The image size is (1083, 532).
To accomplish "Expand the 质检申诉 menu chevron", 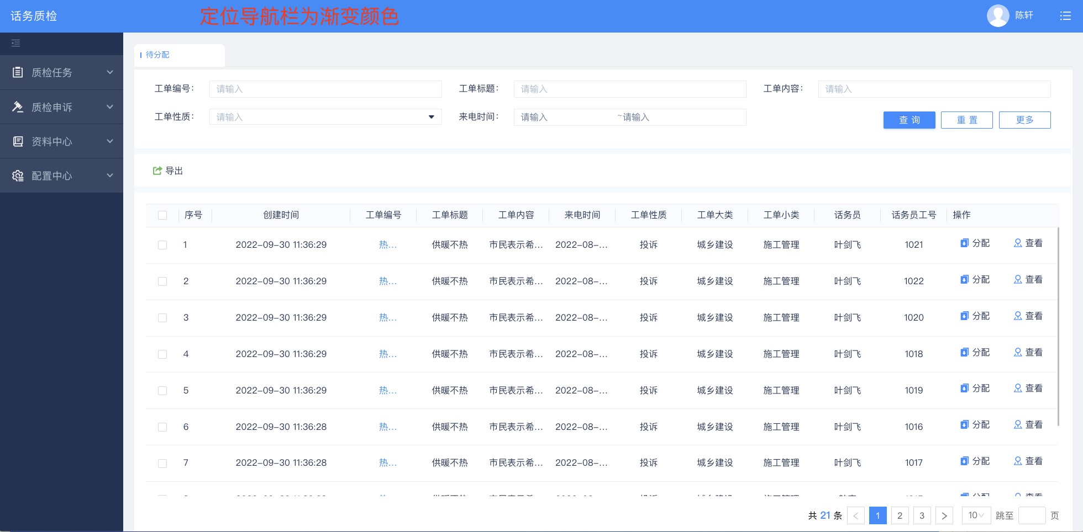I will tap(110, 107).
